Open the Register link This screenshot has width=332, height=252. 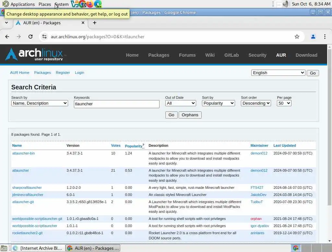pyautogui.click(x=63, y=73)
